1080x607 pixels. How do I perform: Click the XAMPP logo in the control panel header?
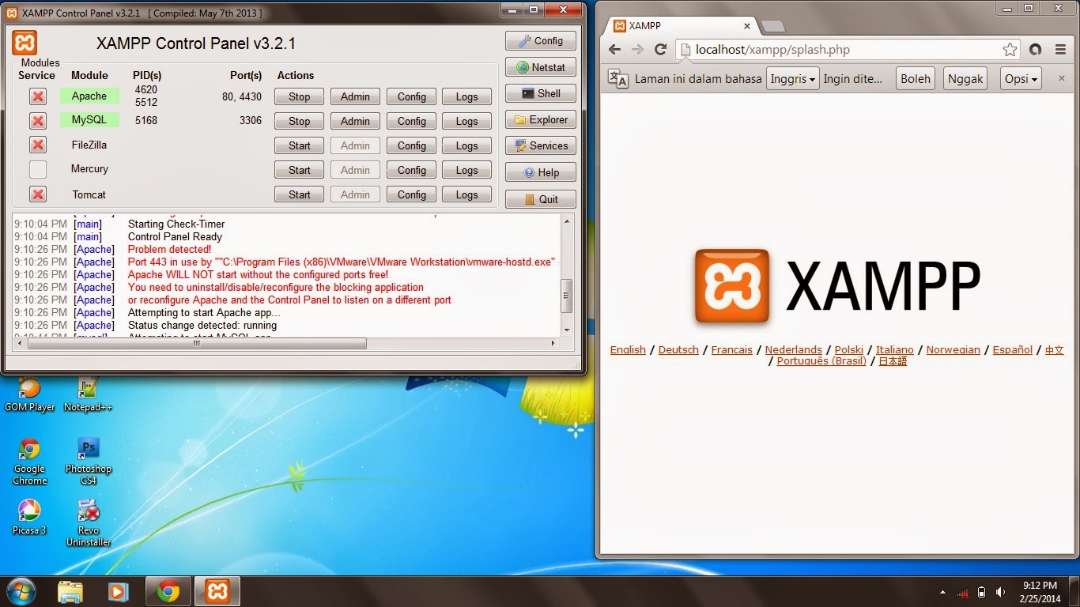click(x=25, y=43)
